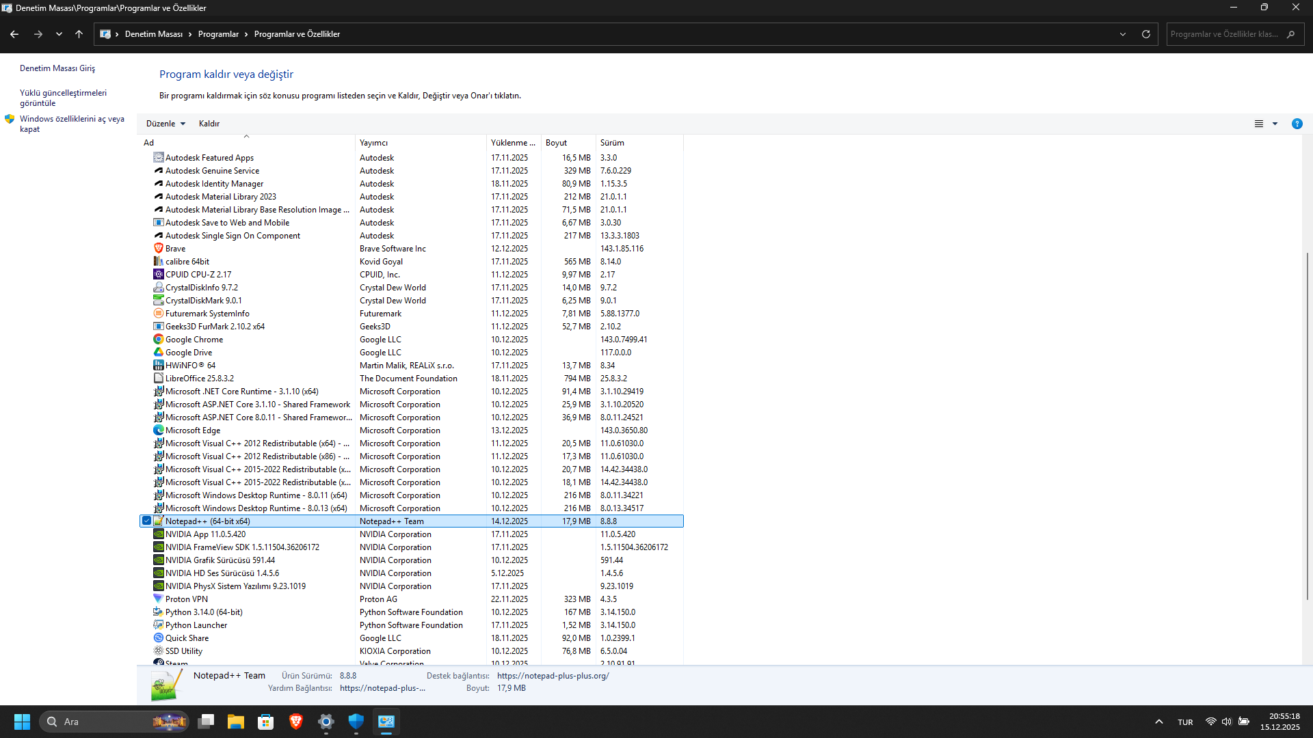Click the Brave program icon in list
Image resolution: width=1313 pixels, height=738 pixels.
159,249
